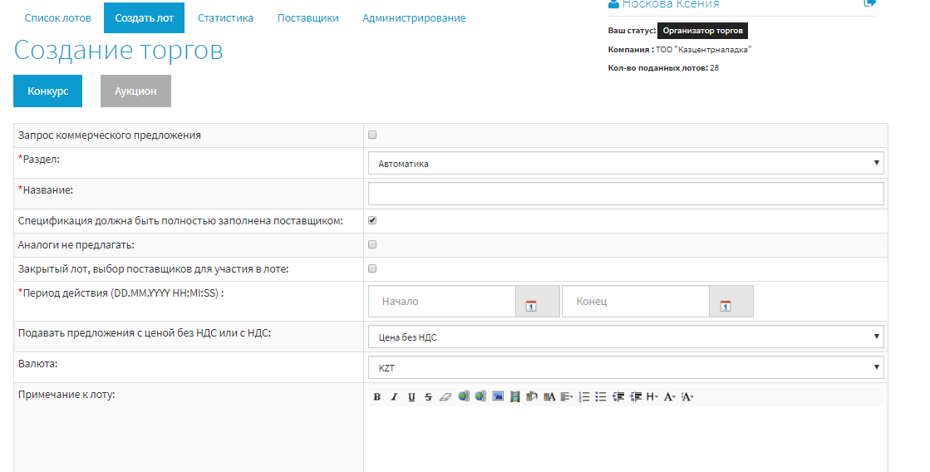Apply underline formatting in note editor
The image size is (930, 472).
pyautogui.click(x=411, y=396)
